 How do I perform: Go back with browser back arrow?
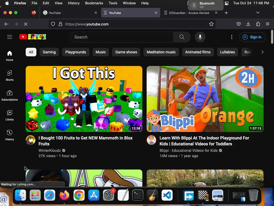click(x=6, y=24)
